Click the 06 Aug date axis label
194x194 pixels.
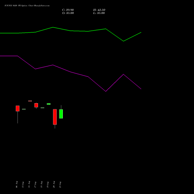pos(17,184)
